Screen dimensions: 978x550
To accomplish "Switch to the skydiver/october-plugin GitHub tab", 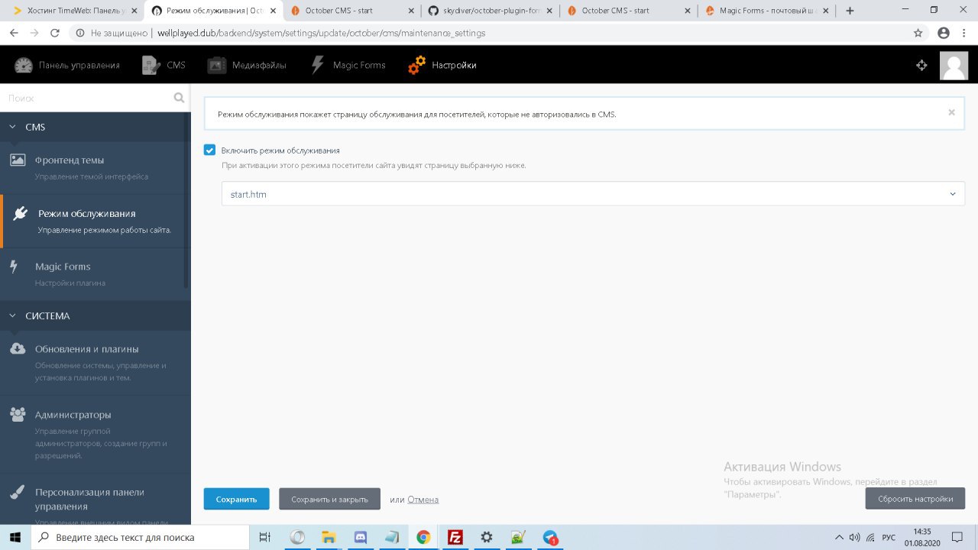I will click(488, 11).
